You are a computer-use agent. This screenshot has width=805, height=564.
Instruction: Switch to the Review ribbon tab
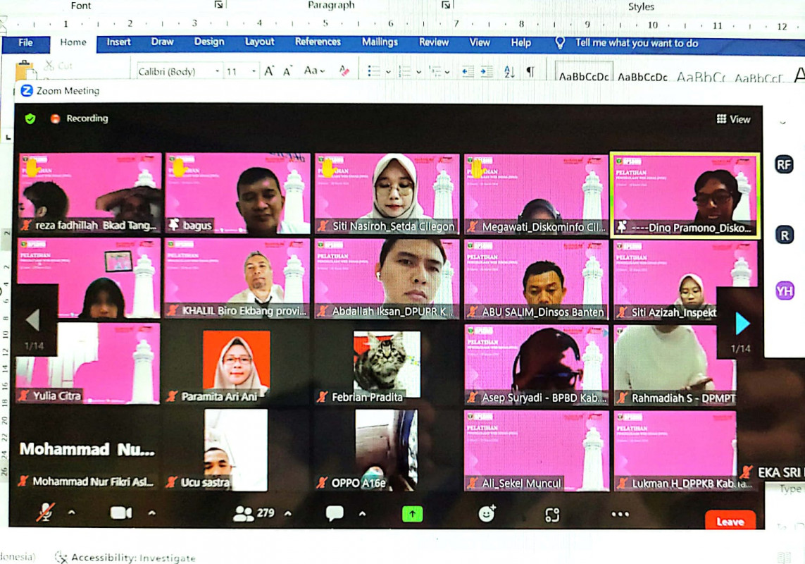click(x=434, y=42)
